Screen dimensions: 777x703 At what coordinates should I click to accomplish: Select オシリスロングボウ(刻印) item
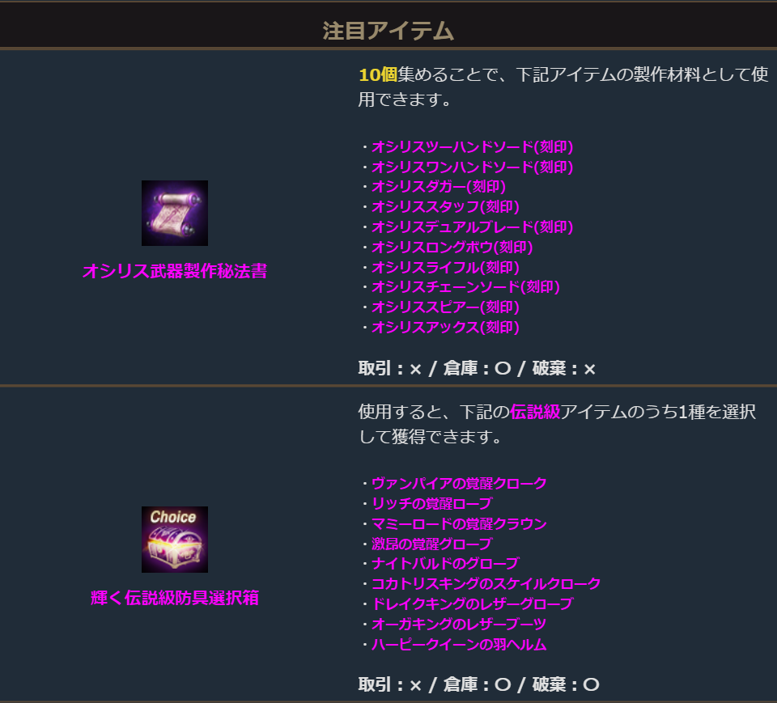click(x=452, y=248)
